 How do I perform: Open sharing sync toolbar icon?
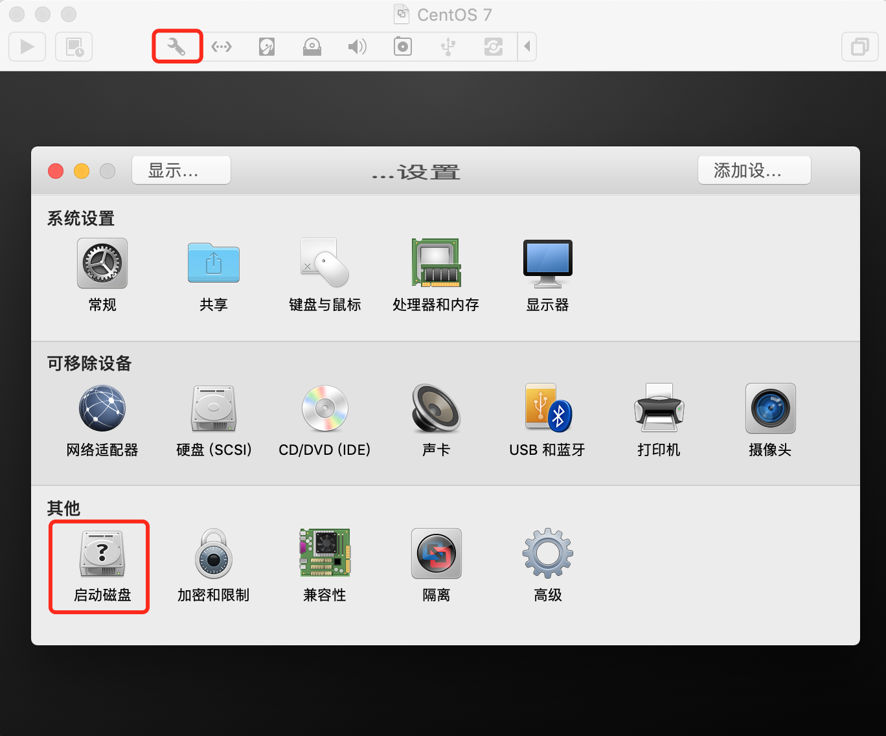coord(494,47)
